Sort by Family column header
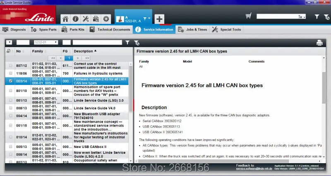Image resolution: width=331 pixels, height=176 pixels. tap(38, 51)
